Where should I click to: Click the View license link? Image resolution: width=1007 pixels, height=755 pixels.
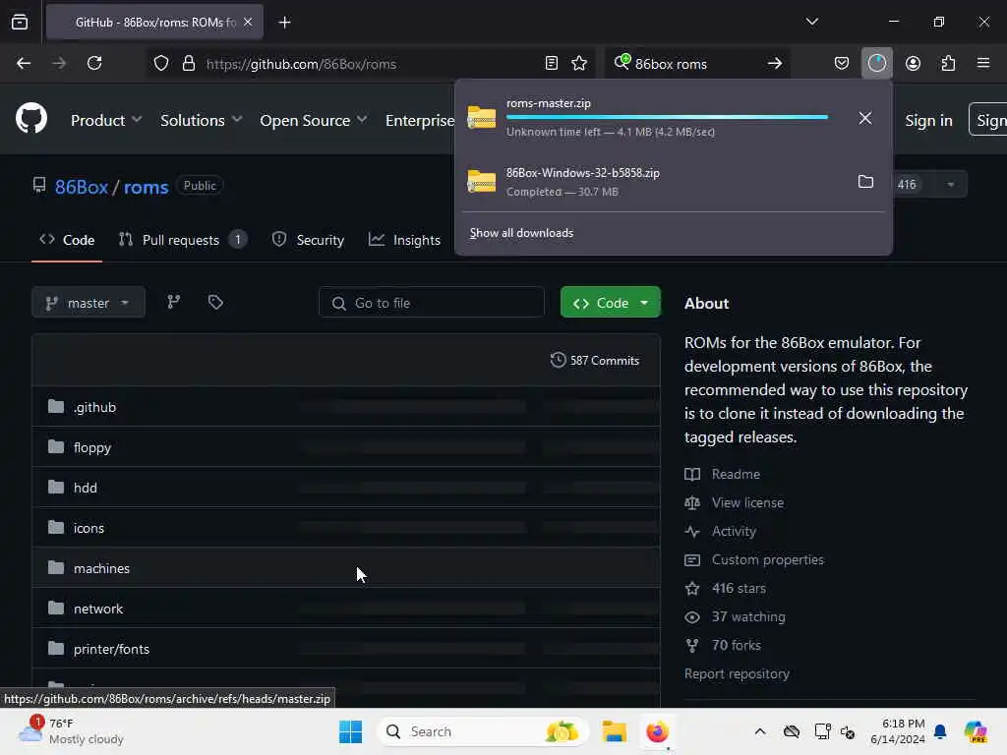(x=747, y=502)
